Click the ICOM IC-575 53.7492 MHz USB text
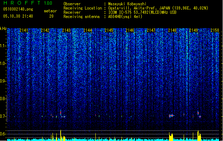The image size is (223, 141). [x=143, y=12]
